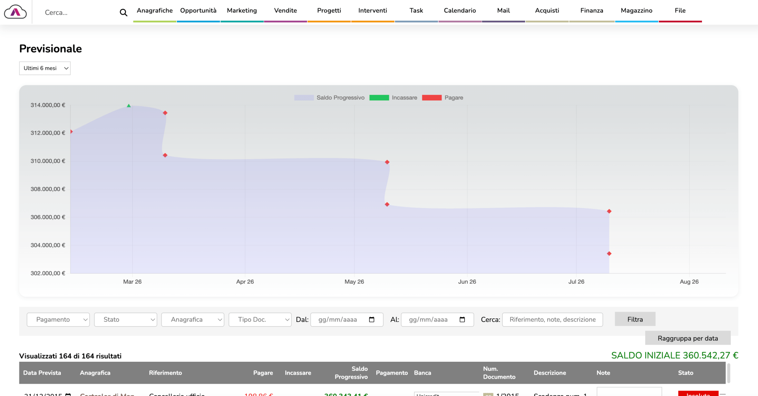The image size is (758, 396).
Task: Click the last red diamond near Jul 26
Action: (x=609, y=254)
